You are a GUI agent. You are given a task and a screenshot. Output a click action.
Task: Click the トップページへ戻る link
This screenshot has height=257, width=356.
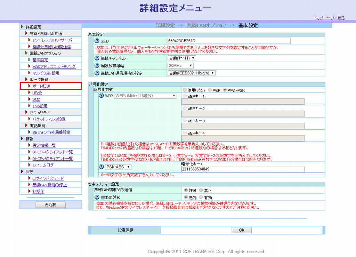tap(329, 18)
